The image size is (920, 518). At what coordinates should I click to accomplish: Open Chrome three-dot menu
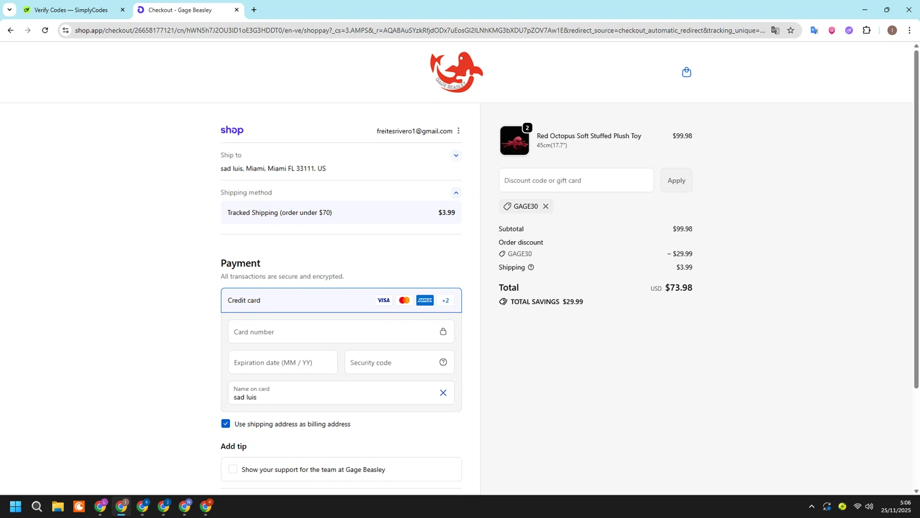click(910, 30)
